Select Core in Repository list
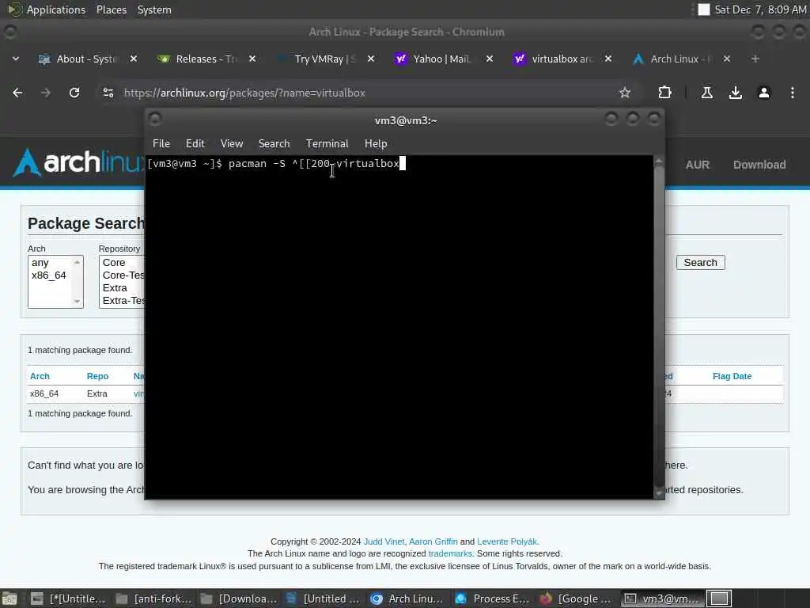The height and width of the screenshot is (608, 810). pyautogui.click(x=114, y=263)
